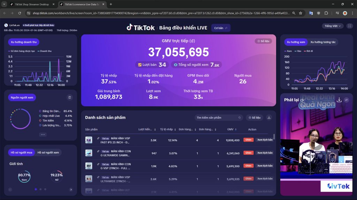Viewport: 357px width, 200px height.
Task: Go to previous buyer profile slide
Action: (x=10, y=190)
